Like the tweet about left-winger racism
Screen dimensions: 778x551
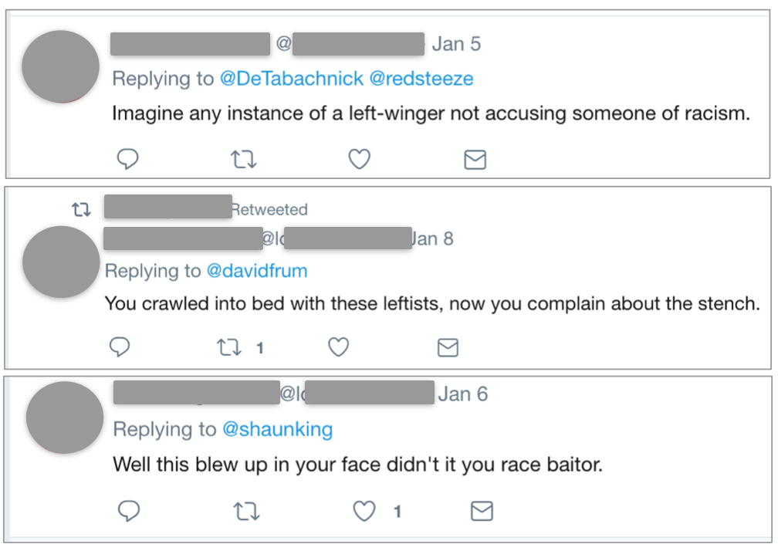(x=360, y=159)
